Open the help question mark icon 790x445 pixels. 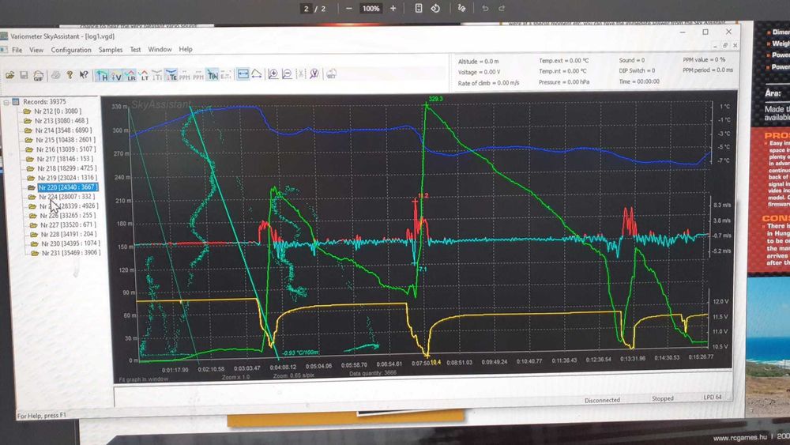pos(70,75)
